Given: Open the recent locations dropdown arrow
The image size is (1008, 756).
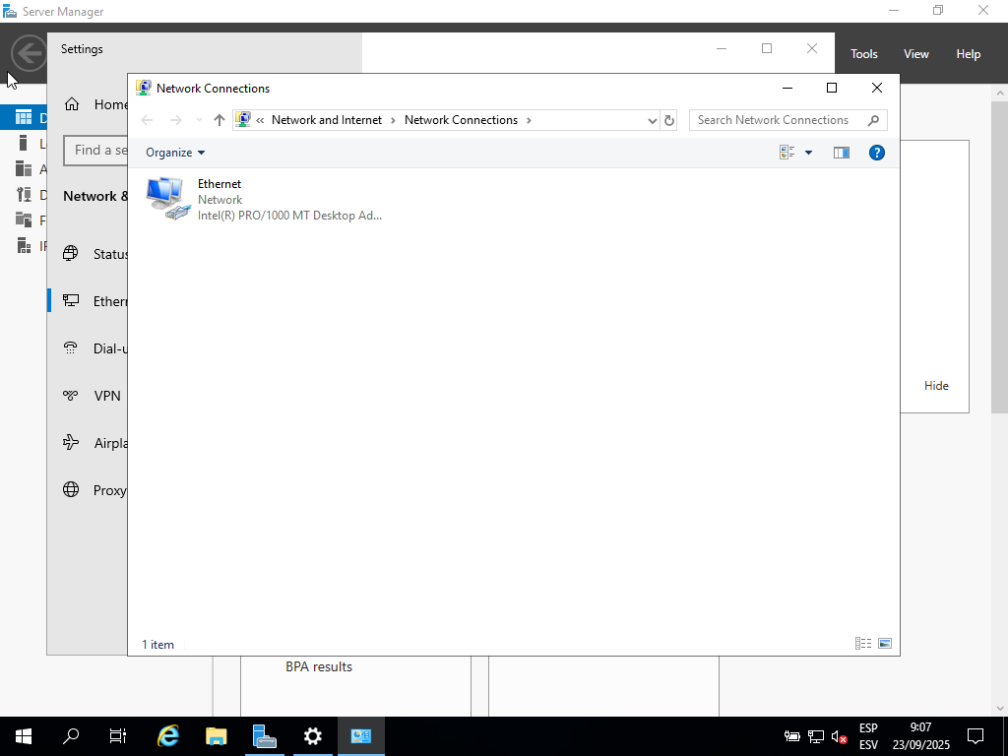Looking at the screenshot, I should (x=200, y=120).
